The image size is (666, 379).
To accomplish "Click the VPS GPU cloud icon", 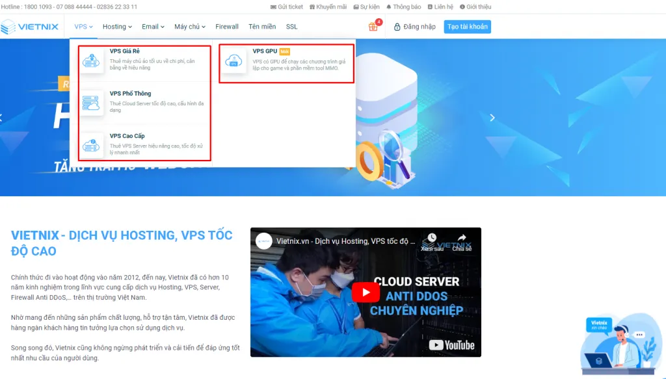I will [233, 60].
